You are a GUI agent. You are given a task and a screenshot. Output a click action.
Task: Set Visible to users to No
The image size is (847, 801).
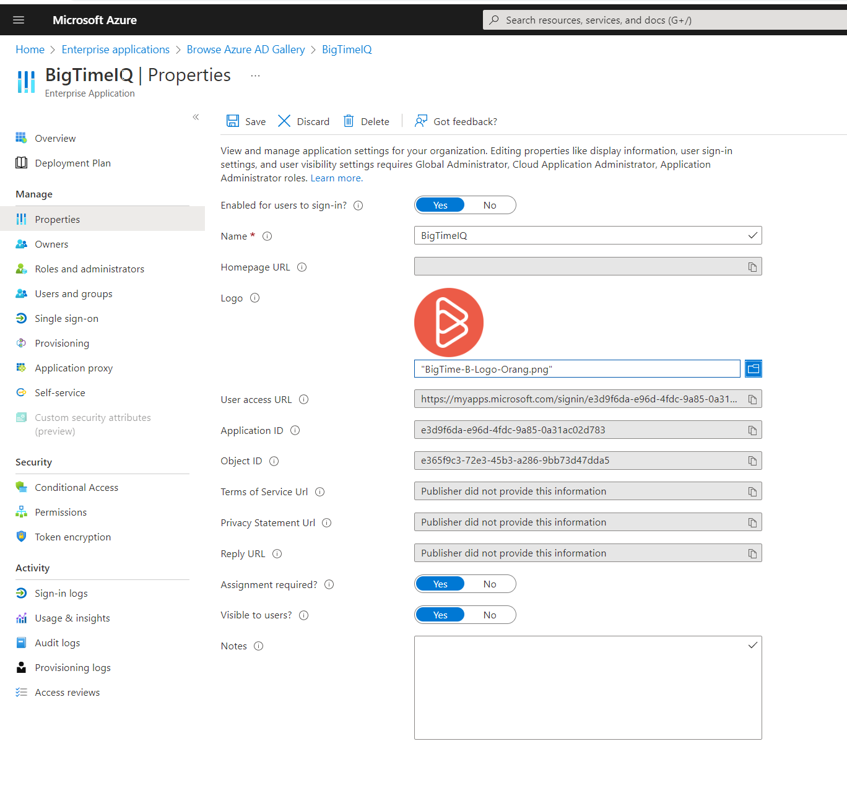(x=490, y=615)
